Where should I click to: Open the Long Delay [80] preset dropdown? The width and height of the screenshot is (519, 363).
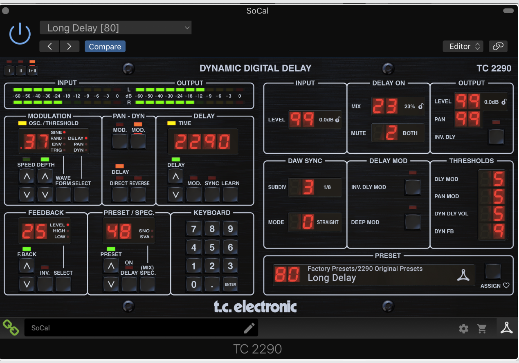coord(115,28)
